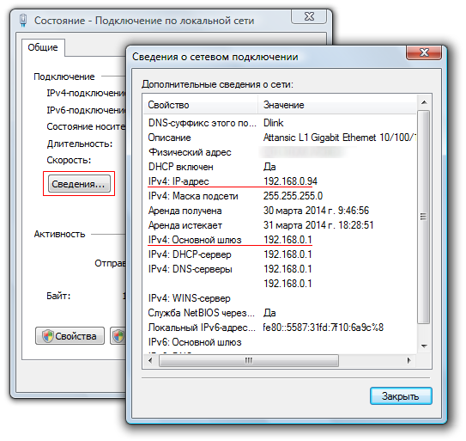
Task: Click the Свойство column header
Action: pos(201,105)
